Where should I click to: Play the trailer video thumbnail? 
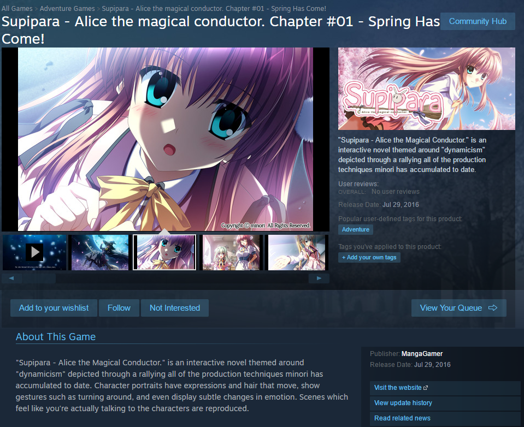34,252
